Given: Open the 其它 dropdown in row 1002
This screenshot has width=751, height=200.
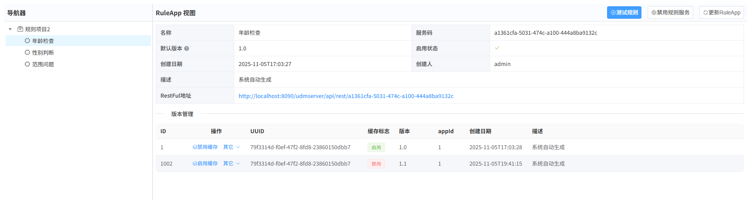Looking at the screenshot, I should [231, 164].
